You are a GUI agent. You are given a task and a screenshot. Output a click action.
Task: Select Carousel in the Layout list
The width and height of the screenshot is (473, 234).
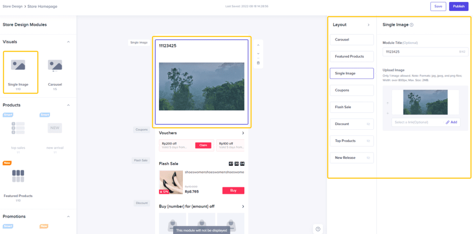tap(352, 40)
